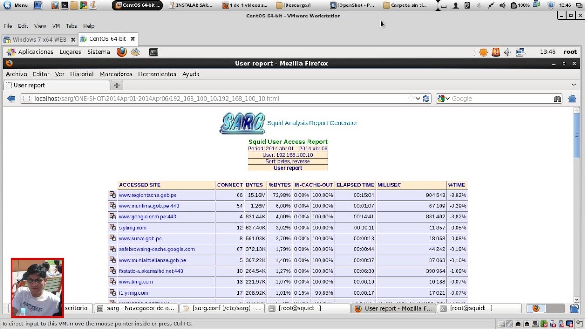Image resolution: width=585 pixels, height=329 pixels.
Task: Click the GNOME panel volume icon
Action: coord(507,52)
